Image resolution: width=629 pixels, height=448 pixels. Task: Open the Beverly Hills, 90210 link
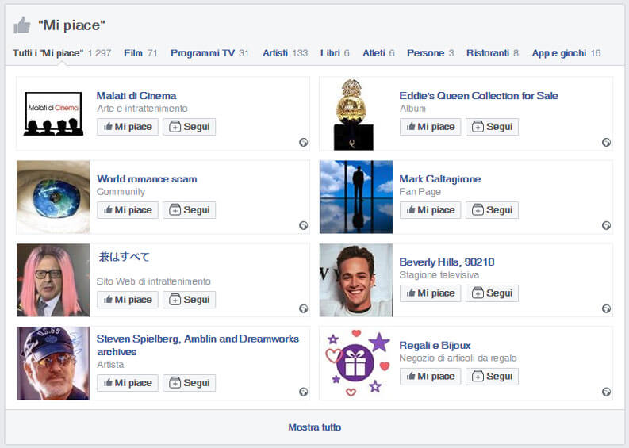pyautogui.click(x=447, y=262)
